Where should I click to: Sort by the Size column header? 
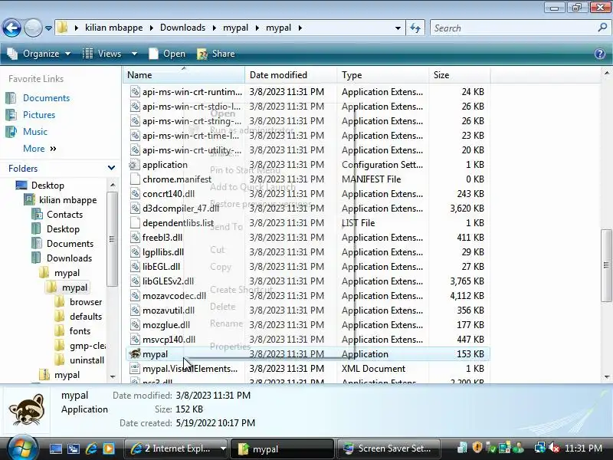(x=459, y=74)
